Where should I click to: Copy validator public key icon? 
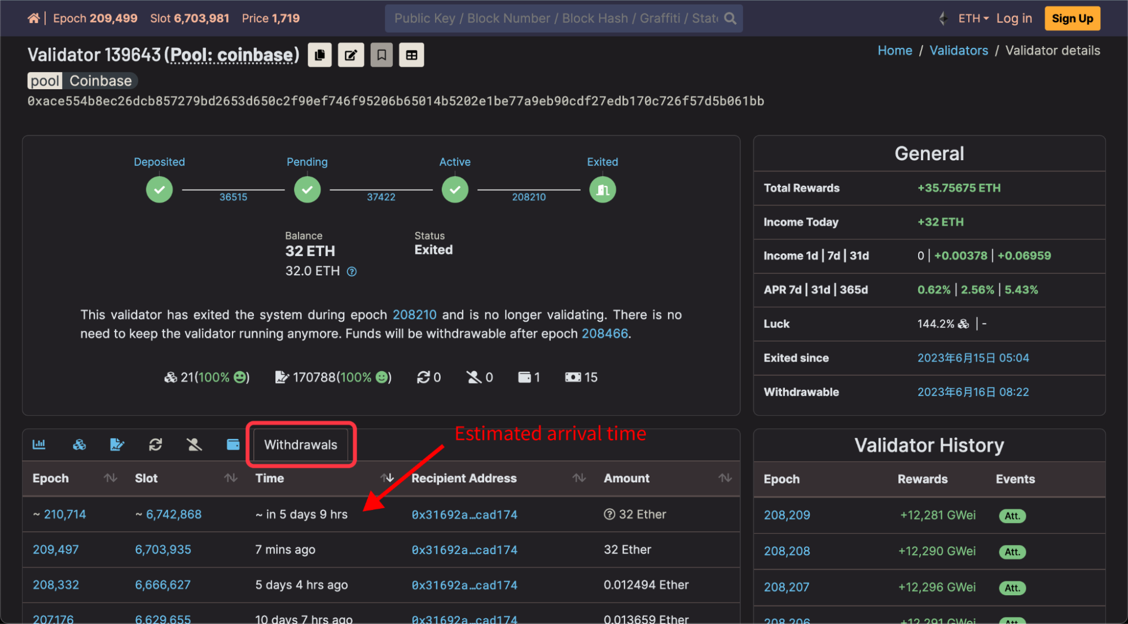click(x=320, y=55)
